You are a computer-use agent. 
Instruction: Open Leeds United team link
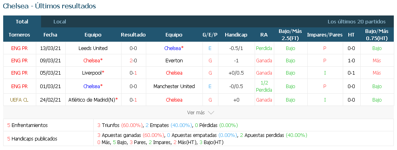[93, 48]
